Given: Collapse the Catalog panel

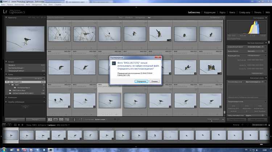Looking at the screenshot, I should [6, 62].
